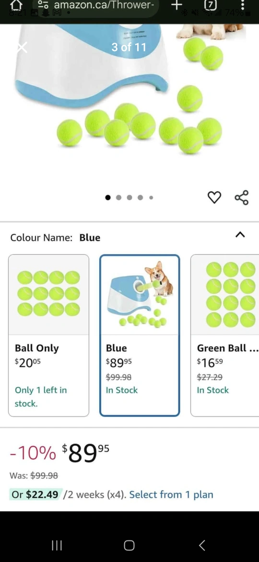The width and height of the screenshot is (259, 562).
Task: Open a new browser tab with plus
Action: click(177, 5)
